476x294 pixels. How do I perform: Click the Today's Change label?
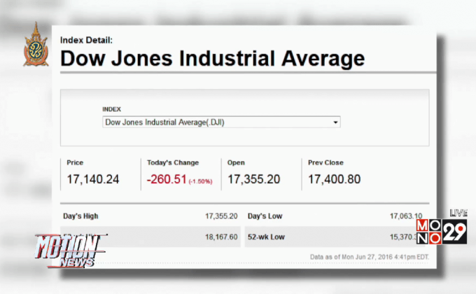click(x=173, y=162)
